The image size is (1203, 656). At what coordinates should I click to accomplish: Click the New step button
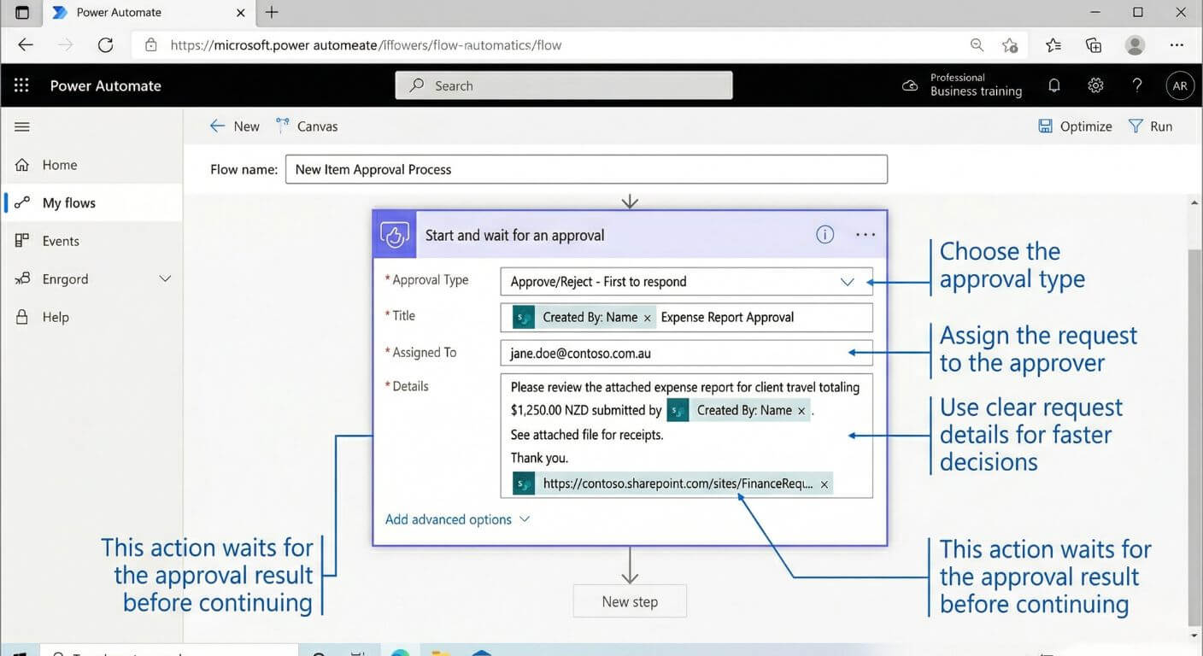[630, 601]
